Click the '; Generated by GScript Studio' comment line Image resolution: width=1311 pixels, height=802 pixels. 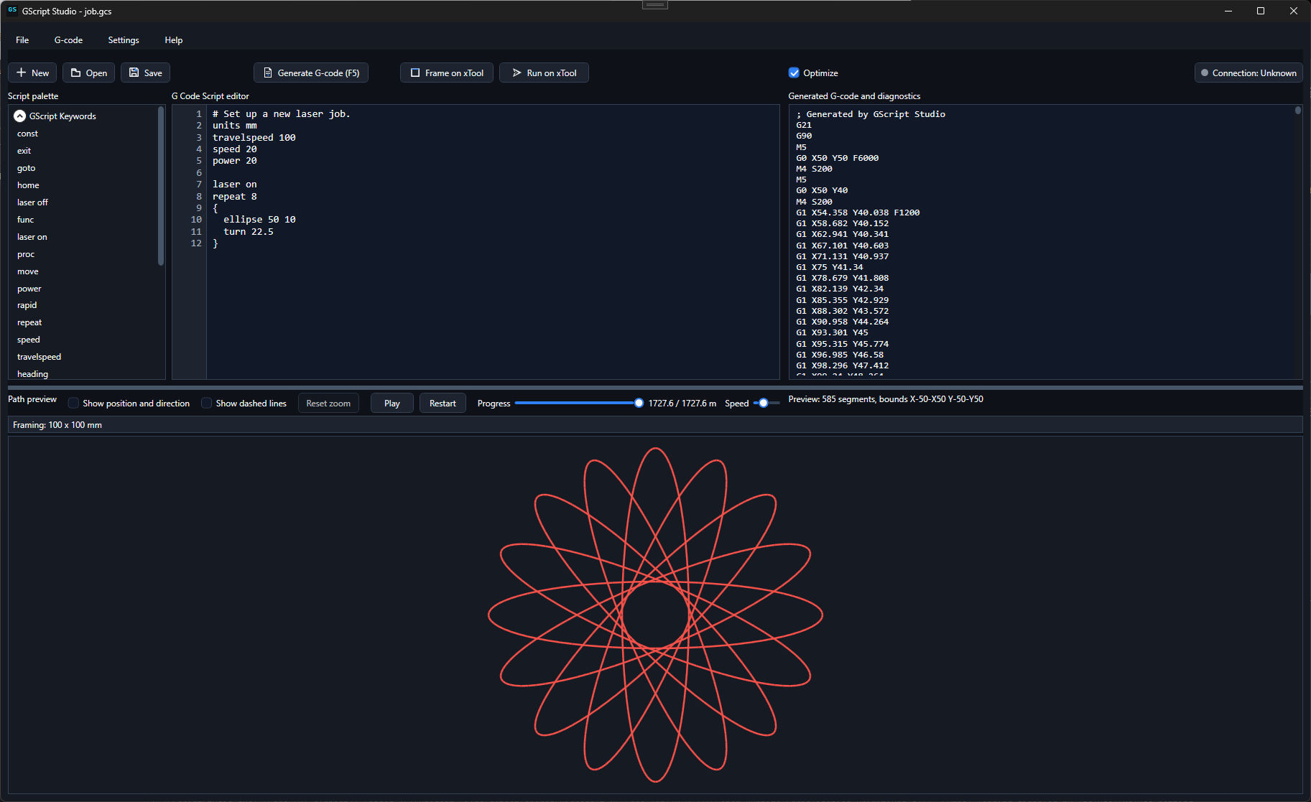871,114
